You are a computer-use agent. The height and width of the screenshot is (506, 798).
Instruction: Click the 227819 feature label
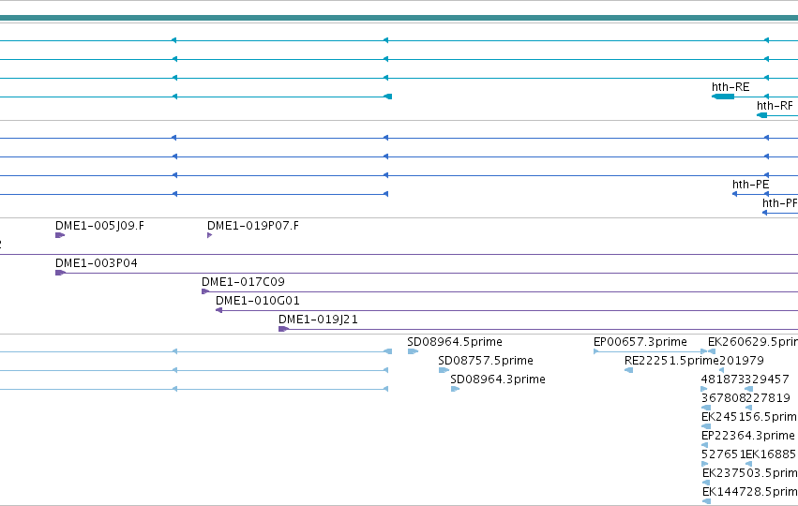coord(767,398)
